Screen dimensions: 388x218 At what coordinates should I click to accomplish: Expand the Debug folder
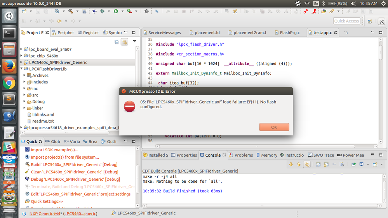click(x=24, y=101)
